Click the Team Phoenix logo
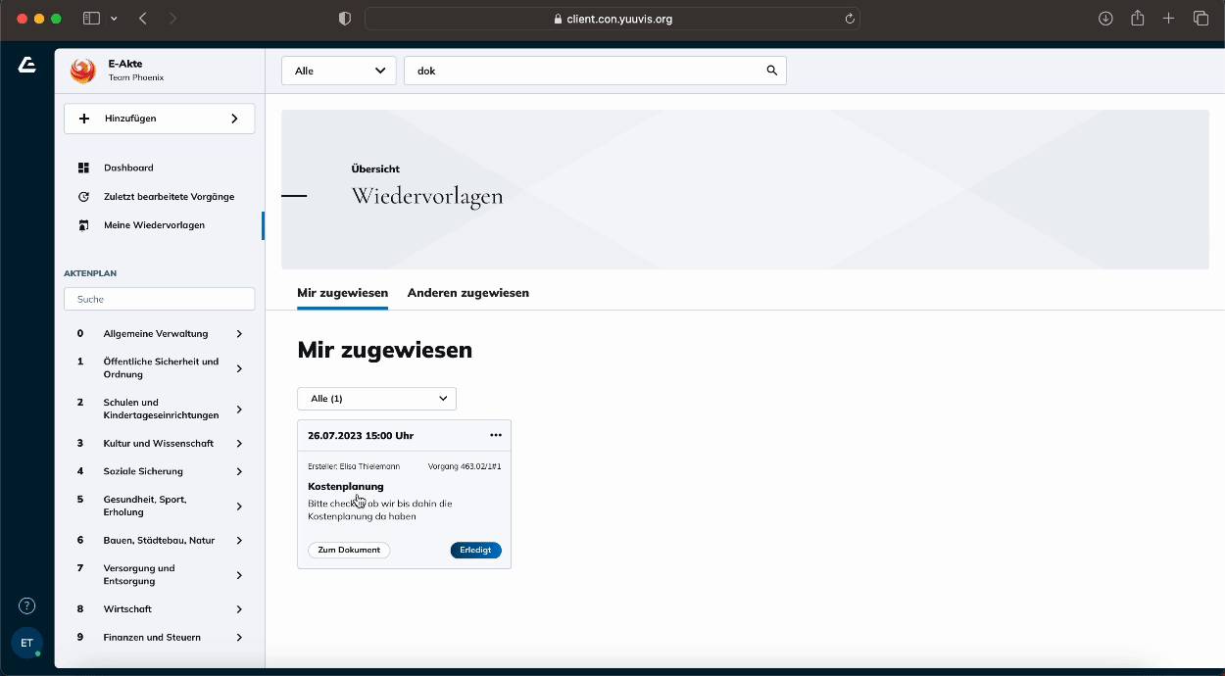 click(x=82, y=71)
